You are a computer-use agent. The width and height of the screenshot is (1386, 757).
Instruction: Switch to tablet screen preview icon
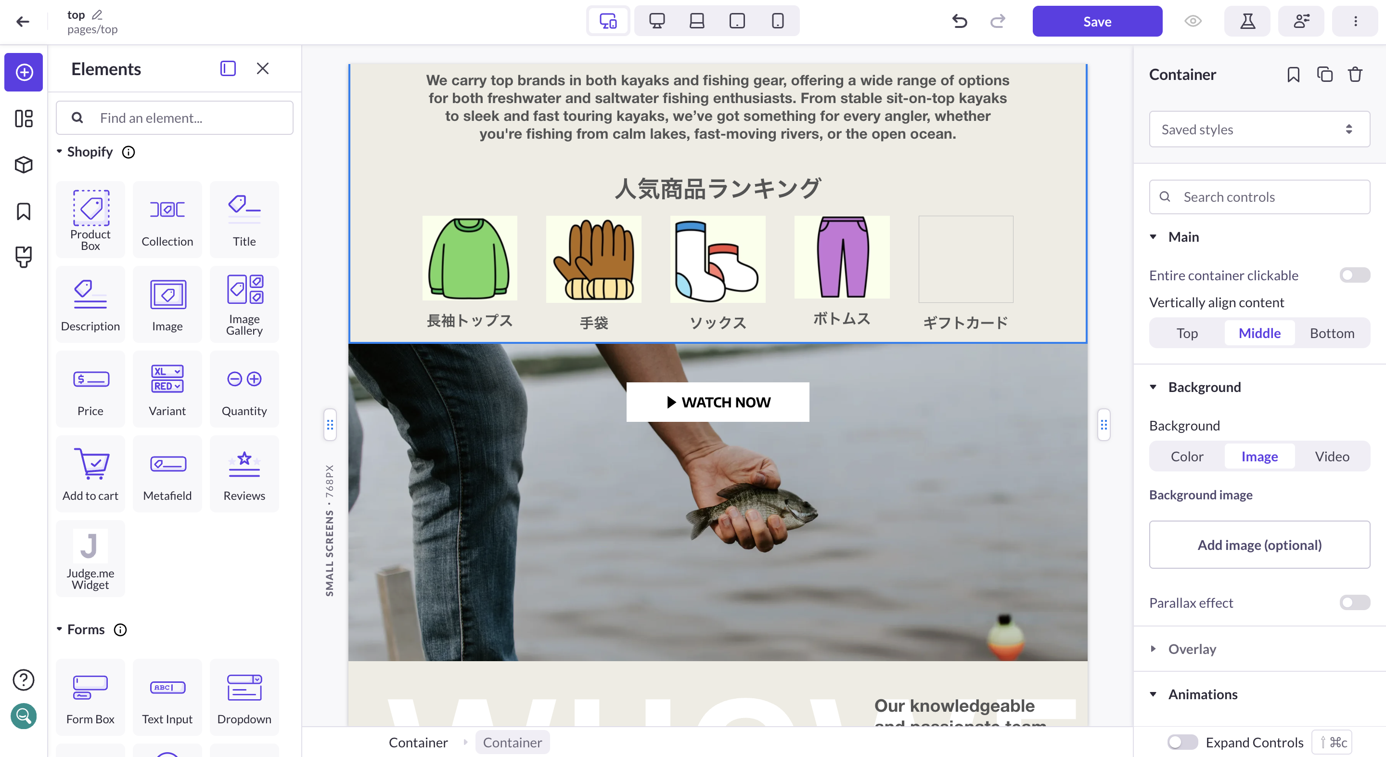(x=737, y=21)
